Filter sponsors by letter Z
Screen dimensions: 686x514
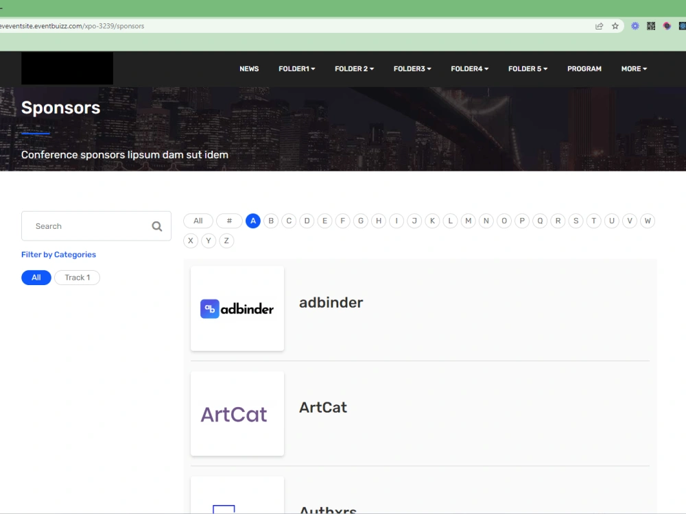point(226,241)
